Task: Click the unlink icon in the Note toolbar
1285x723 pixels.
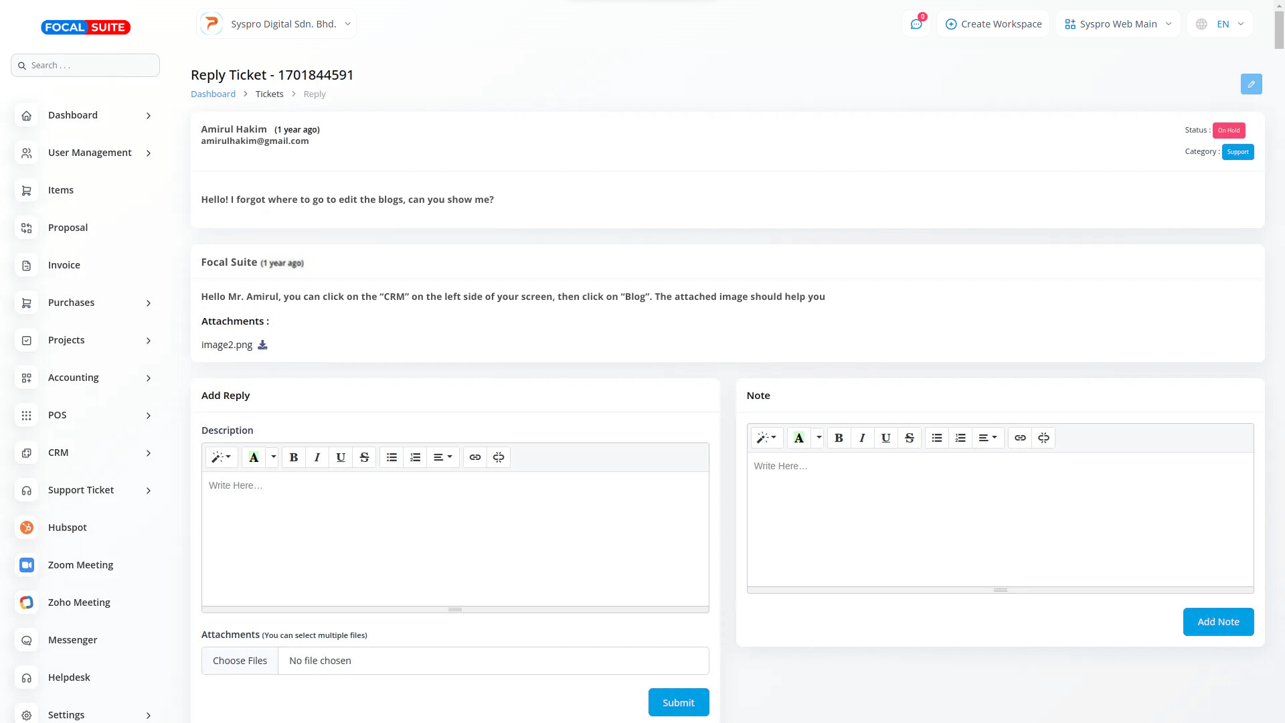Action: coord(1043,438)
